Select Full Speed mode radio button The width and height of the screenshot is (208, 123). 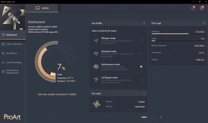coord(141,80)
